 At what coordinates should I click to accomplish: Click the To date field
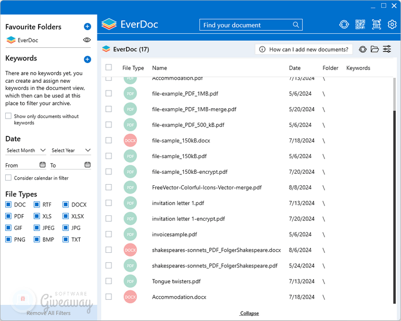click(71, 165)
